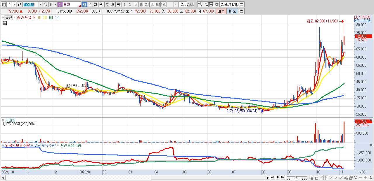The height and width of the screenshot is (181, 374).
Task: Click the 매수 (buy) button
Action: [221, 11]
